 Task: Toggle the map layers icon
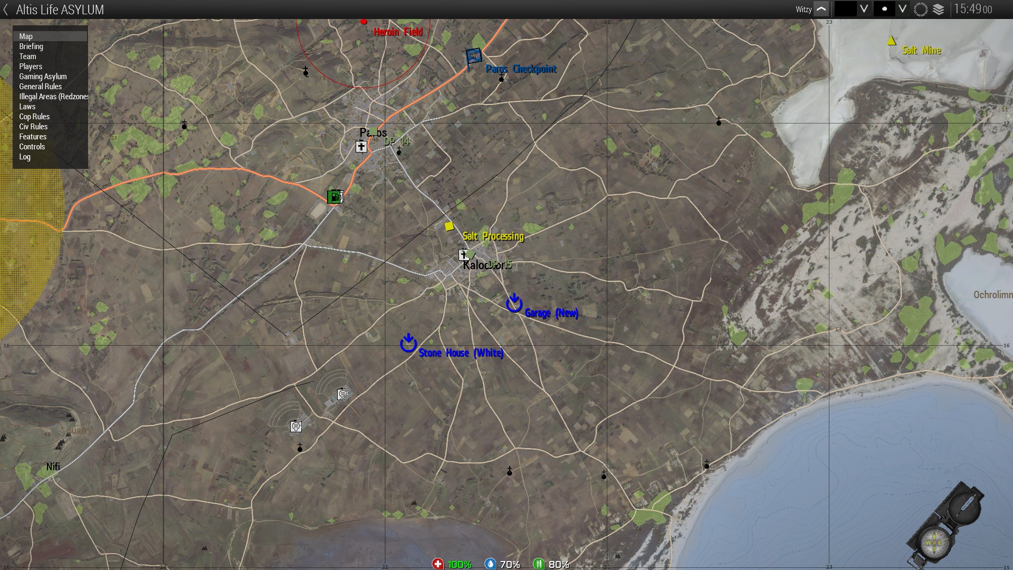(939, 9)
